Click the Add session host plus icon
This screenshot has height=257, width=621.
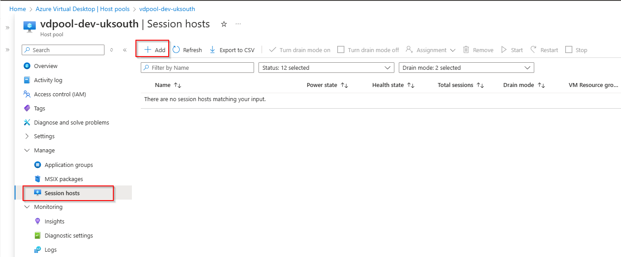[148, 50]
